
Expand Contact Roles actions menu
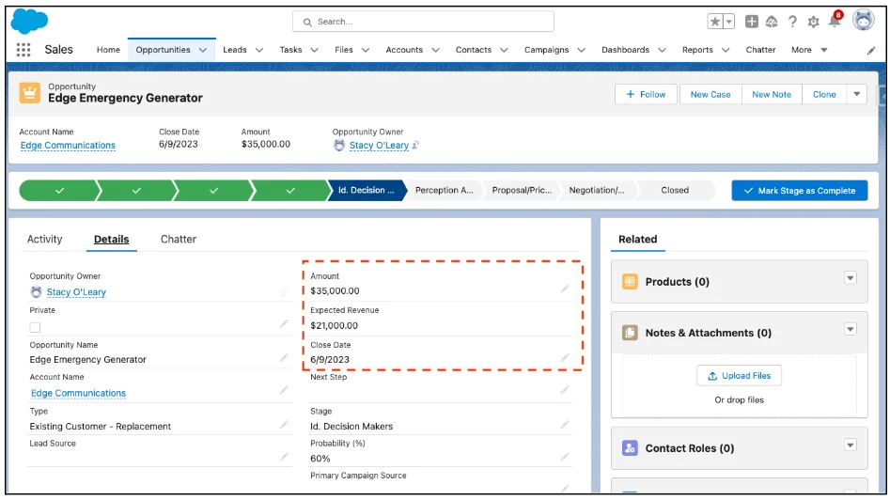[x=850, y=445]
